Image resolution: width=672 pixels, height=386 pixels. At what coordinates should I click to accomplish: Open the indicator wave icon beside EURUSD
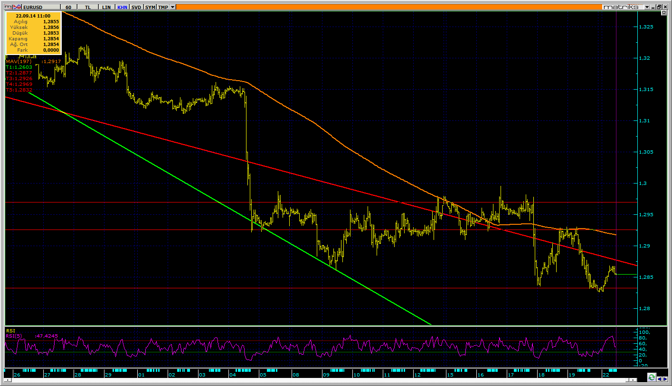click(17, 7)
